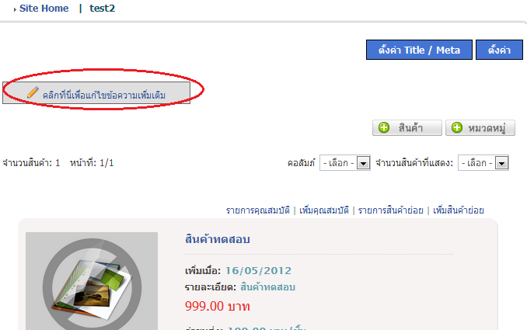Expand the จำนวนสินค้าที่แสดง dropdown arrow
Viewport: 527px width, 330px height.
pos(501,163)
